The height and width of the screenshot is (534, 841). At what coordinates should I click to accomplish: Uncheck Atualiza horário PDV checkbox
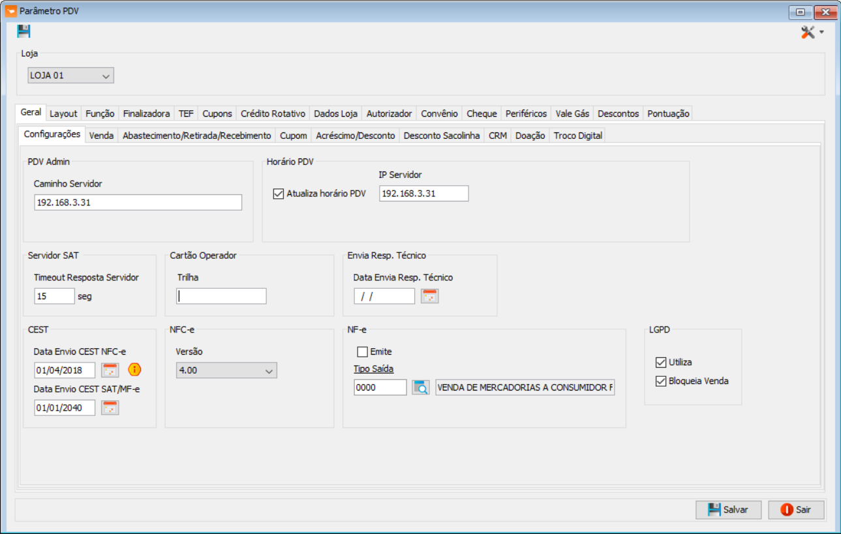point(279,194)
